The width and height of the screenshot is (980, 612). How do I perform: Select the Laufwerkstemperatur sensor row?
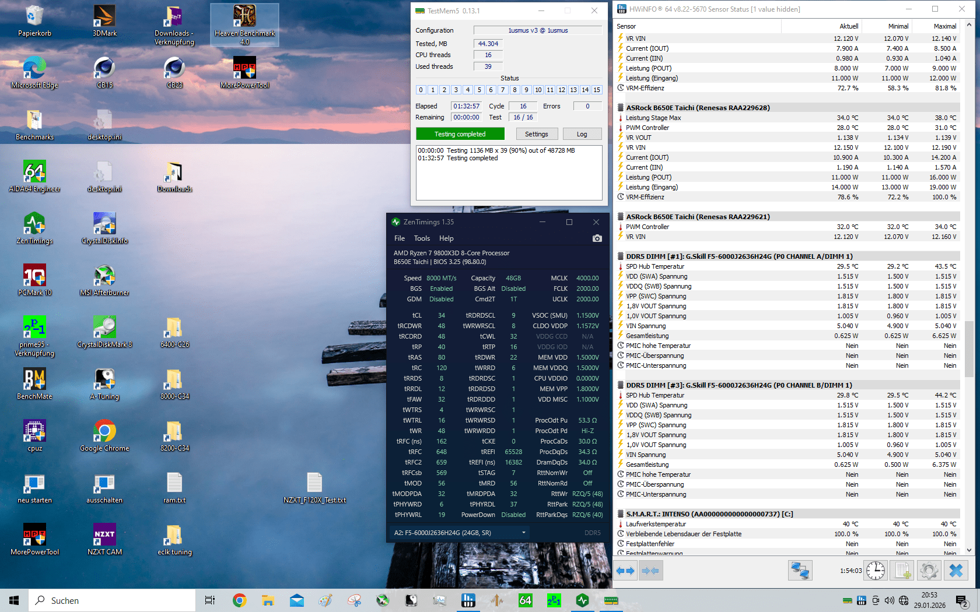[x=788, y=524]
